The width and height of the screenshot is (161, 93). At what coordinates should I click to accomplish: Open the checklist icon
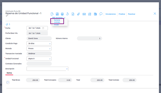(x=90, y=14)
